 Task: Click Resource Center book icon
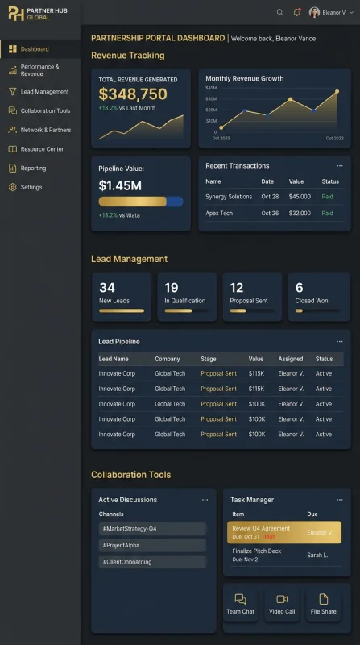13,149
